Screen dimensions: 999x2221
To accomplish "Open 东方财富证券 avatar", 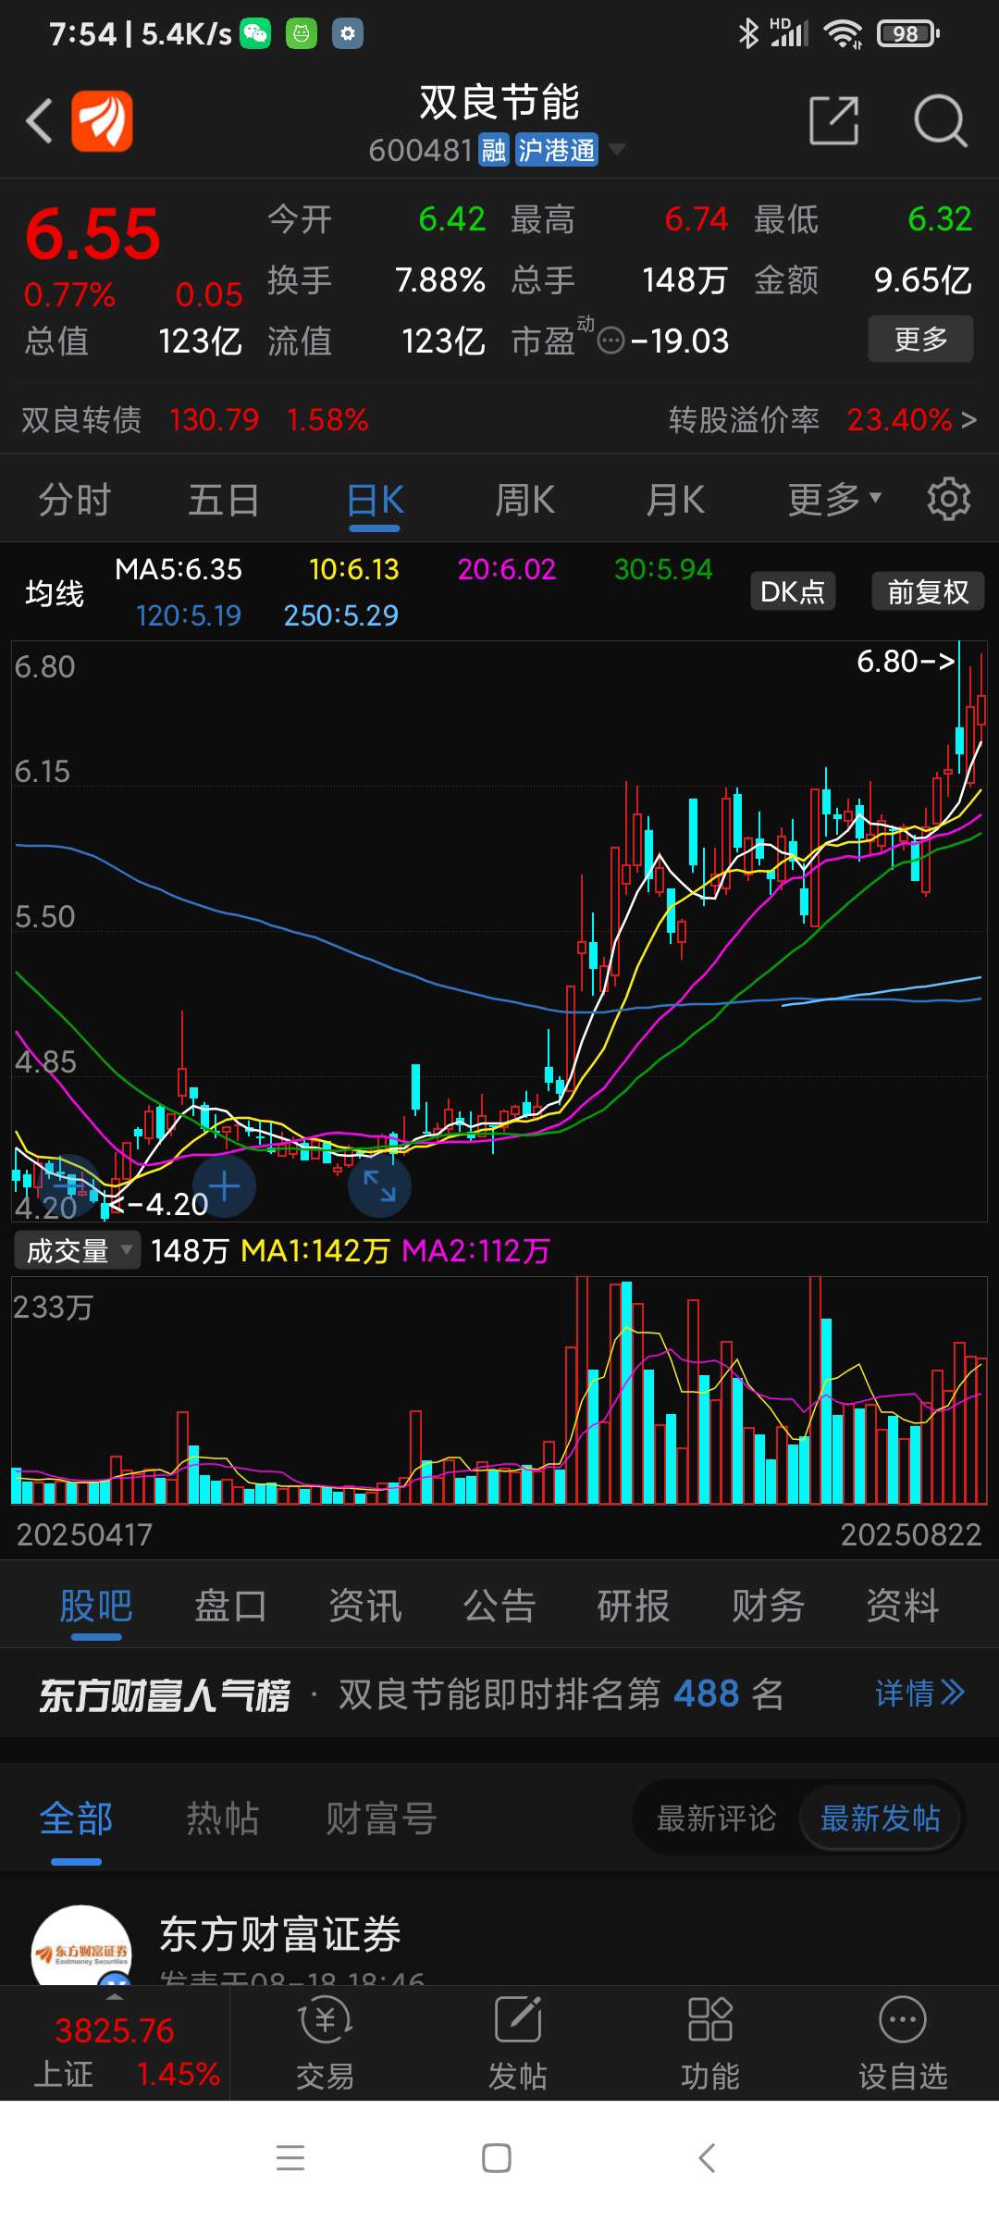I will [x=81, y=1947].
